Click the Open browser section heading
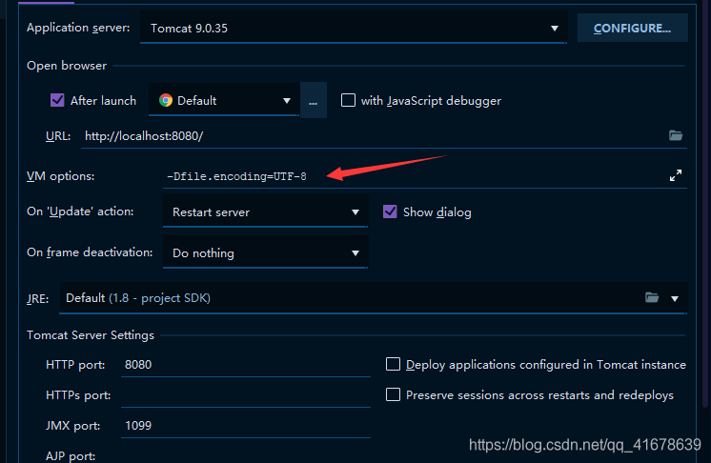Image resolution: width=711 pixels, height=463 pixels. tap(67, 65)
